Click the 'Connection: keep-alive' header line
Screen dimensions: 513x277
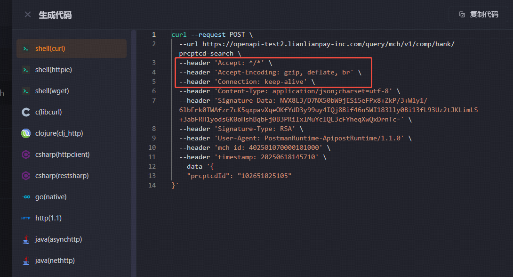click(x=247, y=82)
